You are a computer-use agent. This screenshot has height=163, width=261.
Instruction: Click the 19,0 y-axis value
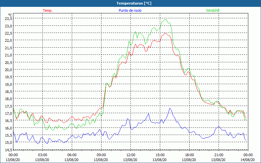tap(8, 84)
